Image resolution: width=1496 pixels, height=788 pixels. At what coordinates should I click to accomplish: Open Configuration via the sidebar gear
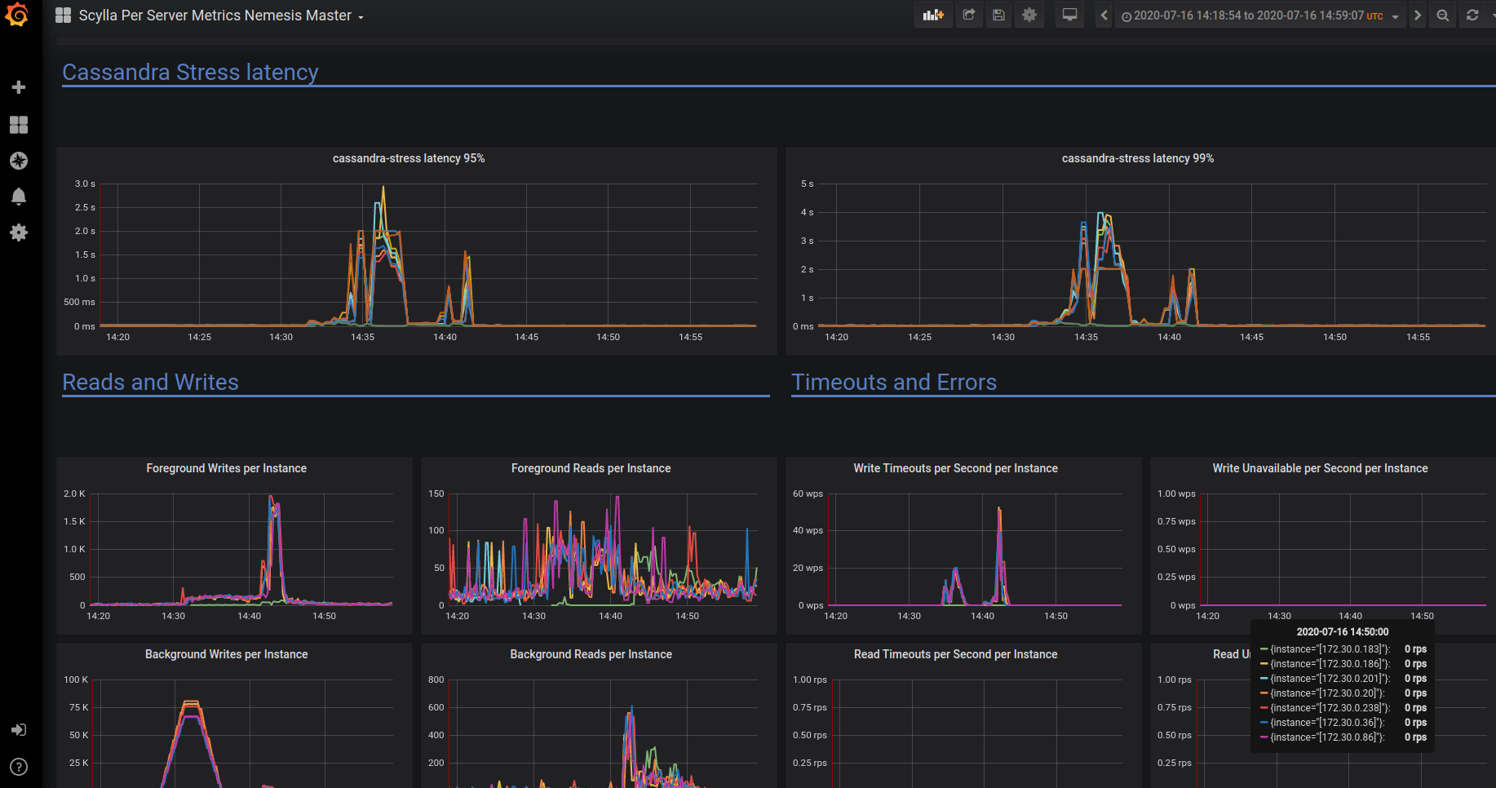tap(18, 232)
